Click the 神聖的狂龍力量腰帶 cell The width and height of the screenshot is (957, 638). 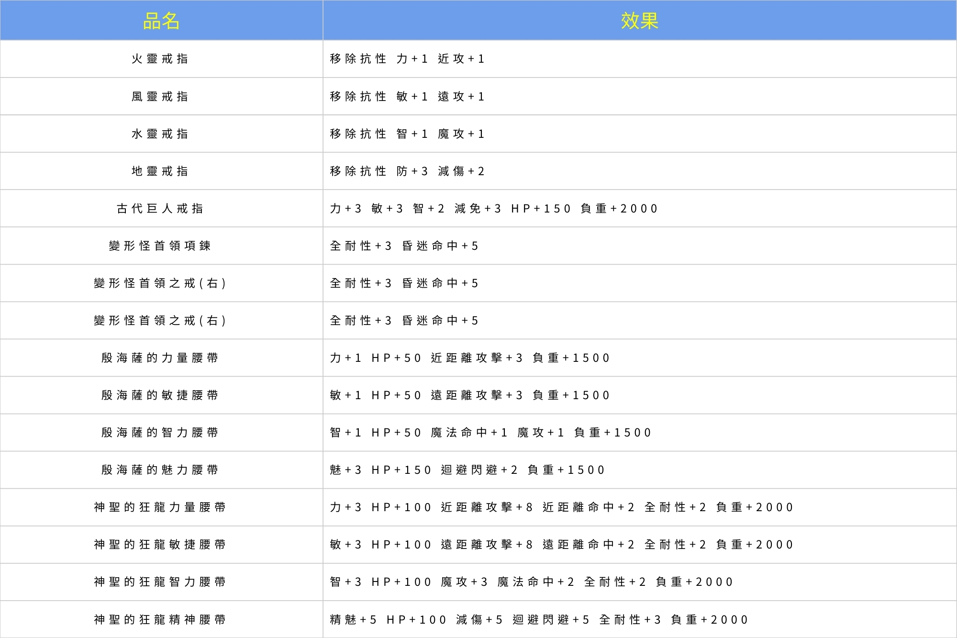point(161,507)
